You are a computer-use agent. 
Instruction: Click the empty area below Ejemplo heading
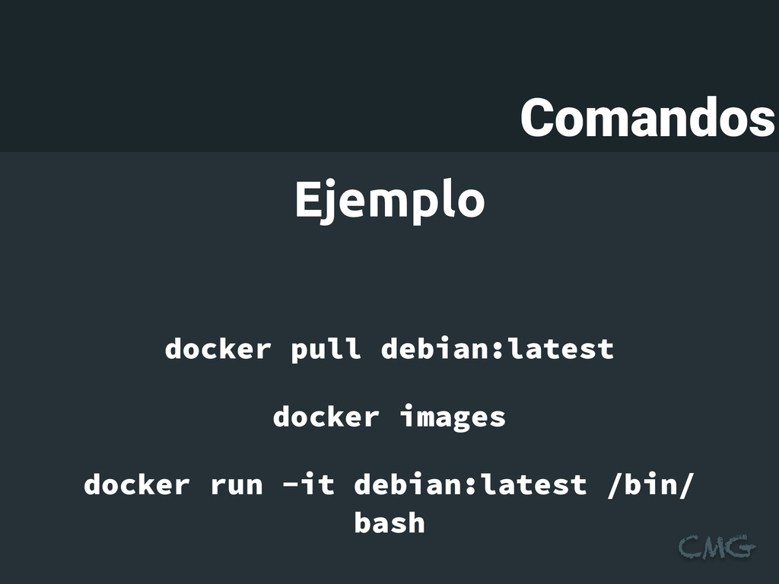pyautogui.click(x=389, y=278)
